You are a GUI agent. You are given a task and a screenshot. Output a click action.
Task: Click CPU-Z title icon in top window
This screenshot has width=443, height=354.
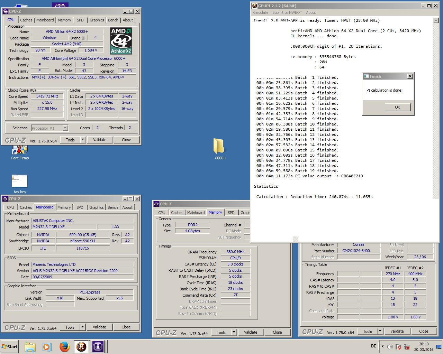click(6, 11)
